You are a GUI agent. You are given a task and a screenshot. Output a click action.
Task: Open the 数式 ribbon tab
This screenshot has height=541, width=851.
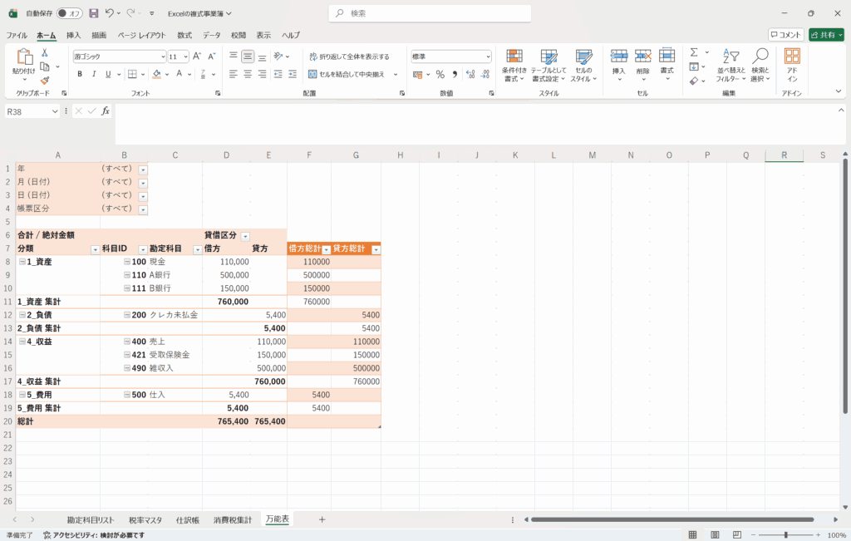pos(184,35)
